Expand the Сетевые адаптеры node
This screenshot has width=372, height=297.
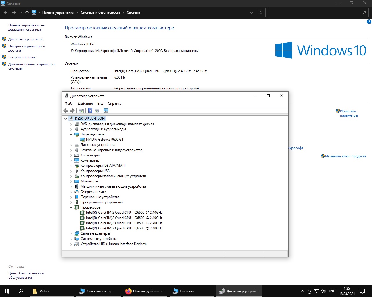(71, 233)
